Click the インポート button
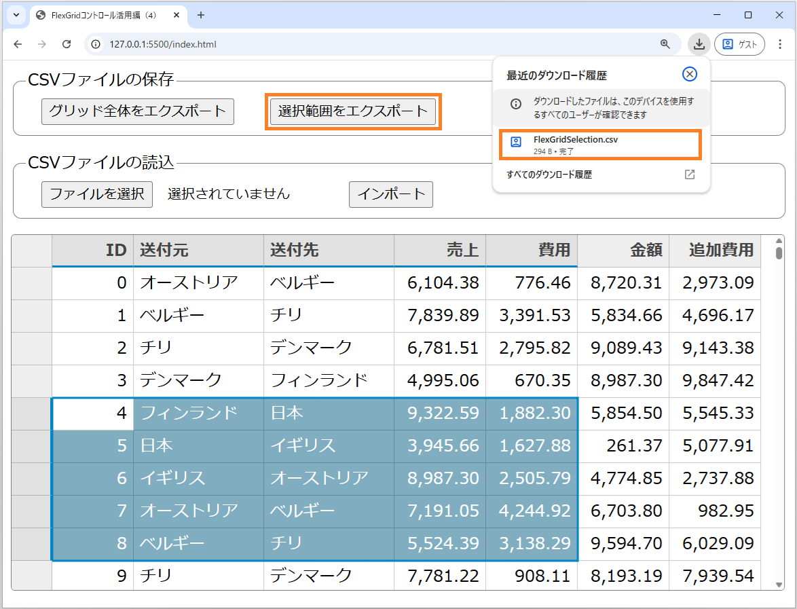Screen dimensions: 797x609 pyautogui.click(x=391, y=194)
